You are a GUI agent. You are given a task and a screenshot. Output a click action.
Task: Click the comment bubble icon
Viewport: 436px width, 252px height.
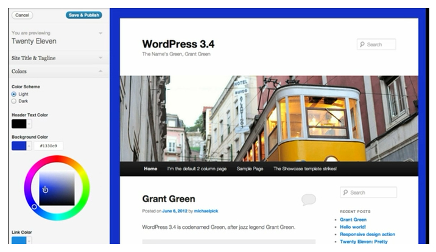pyautogui.click(x=309, y=200)
